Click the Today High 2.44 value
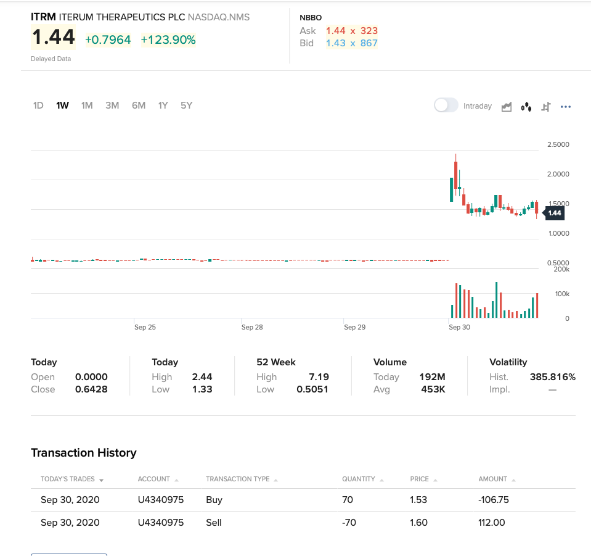Screen dimensions: 591x556 coord(202,376)
